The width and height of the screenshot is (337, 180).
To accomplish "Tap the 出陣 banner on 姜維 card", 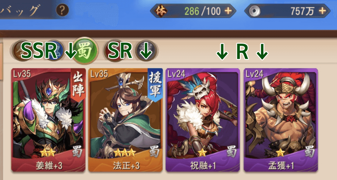I will pos(78,85).
